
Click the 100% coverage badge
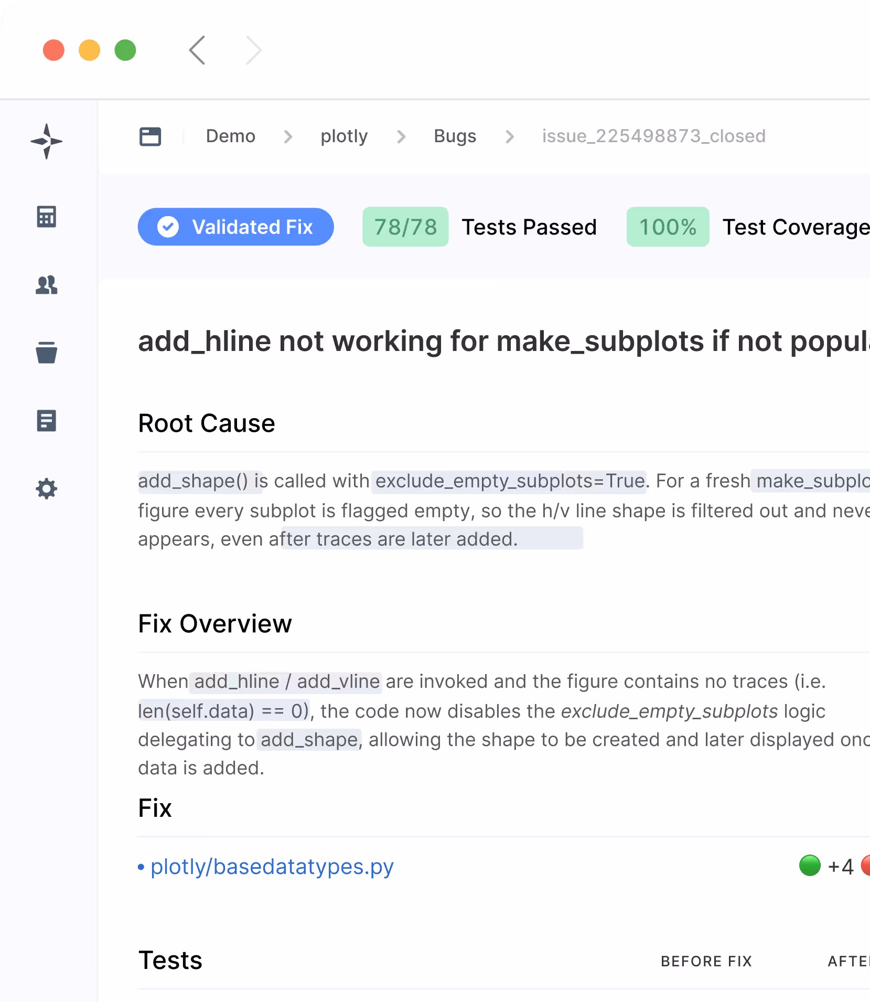[668, 227]
